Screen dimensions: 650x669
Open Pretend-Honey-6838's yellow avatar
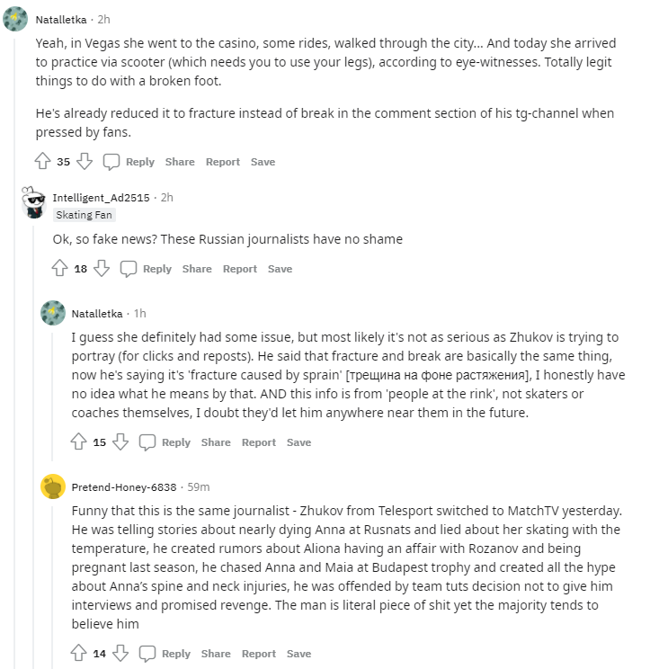pyautogui.click(x=53, y=486)
